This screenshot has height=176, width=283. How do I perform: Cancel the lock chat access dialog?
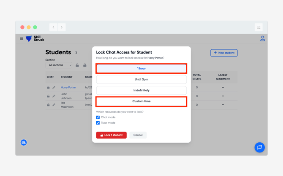pos(138,135)
